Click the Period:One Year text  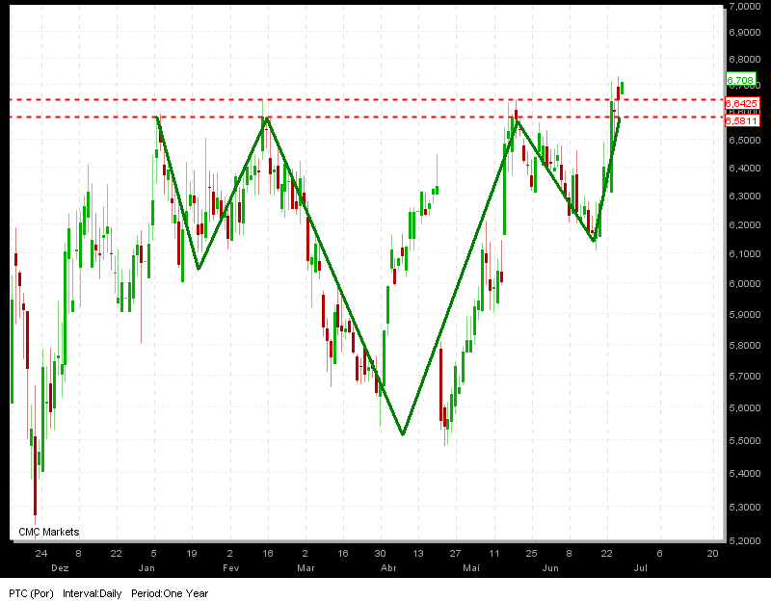click(170, 593)
